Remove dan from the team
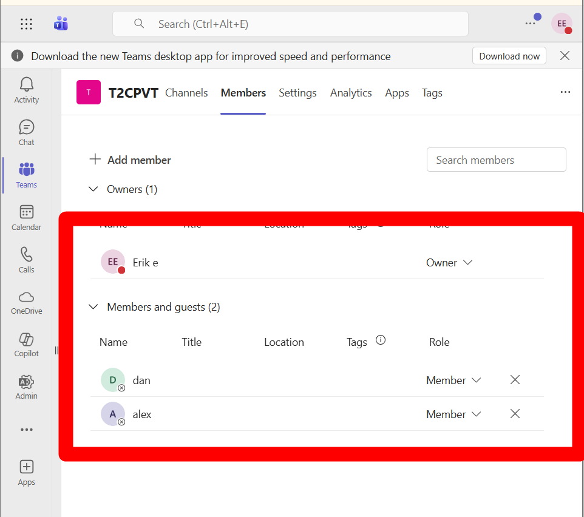This screenshot has width=584, height=517. point(515,380)
